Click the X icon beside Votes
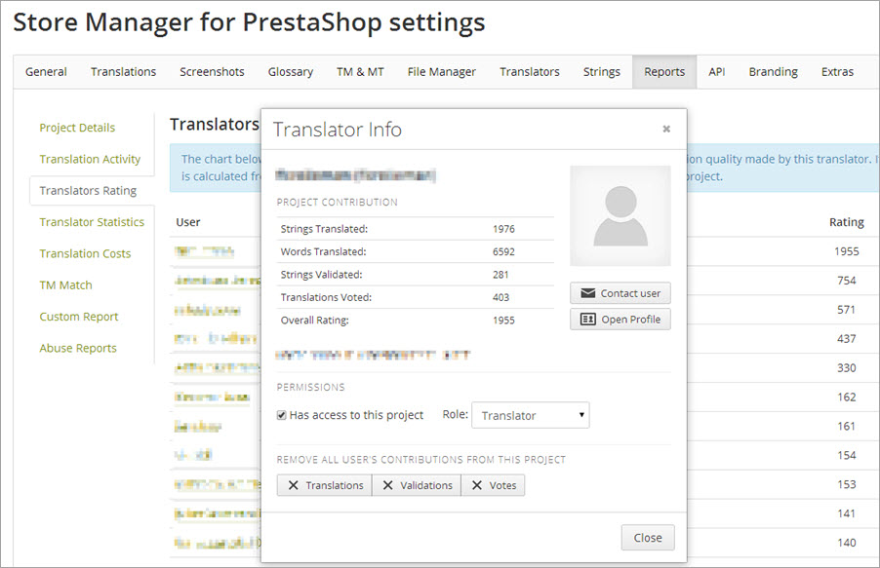The width and height of the screenshot is (880, 568). pos(477,485)
